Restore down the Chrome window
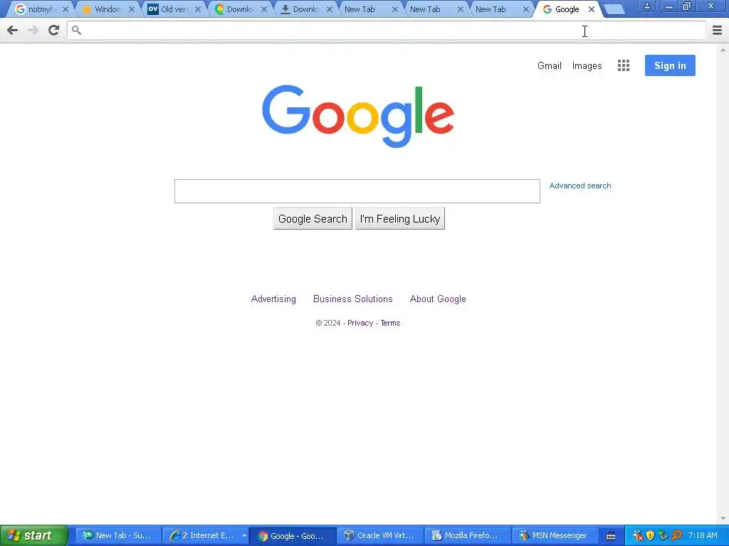729x546 pixels. (x=687, y=6)
